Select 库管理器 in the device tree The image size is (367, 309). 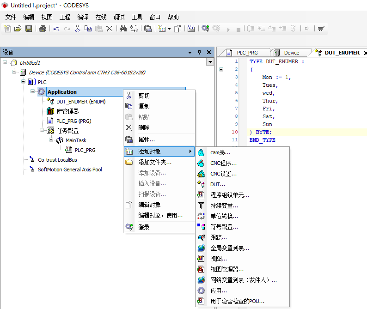[67, 111]
